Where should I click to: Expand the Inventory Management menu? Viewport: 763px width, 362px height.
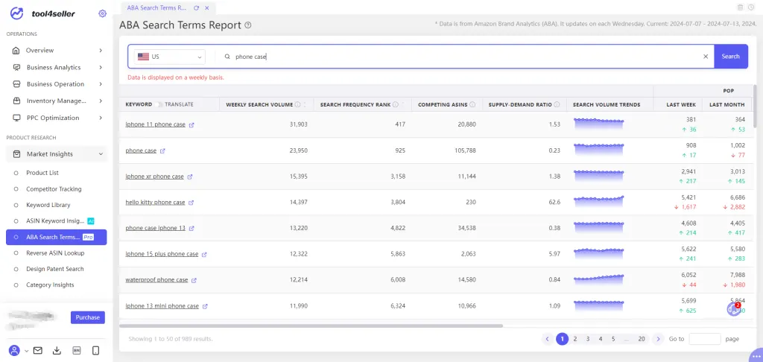point(57,101)
